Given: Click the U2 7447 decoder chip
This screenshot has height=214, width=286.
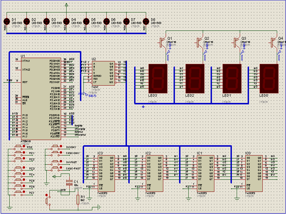Looking at the screenshot, I should (x=103, y=73).
